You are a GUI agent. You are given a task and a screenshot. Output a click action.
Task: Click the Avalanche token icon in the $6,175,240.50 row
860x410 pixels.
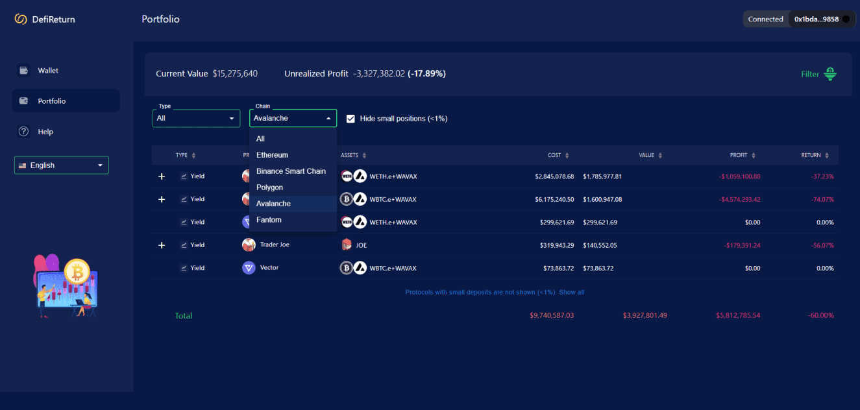coord(360,199)
